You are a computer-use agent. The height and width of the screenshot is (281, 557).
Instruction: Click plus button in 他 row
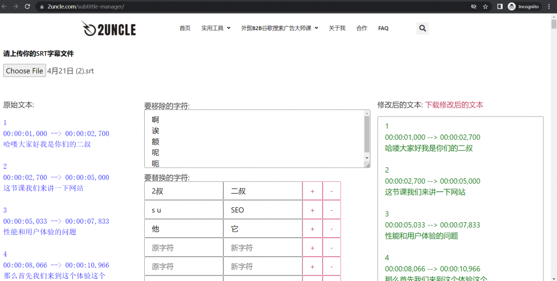[312, 229]
